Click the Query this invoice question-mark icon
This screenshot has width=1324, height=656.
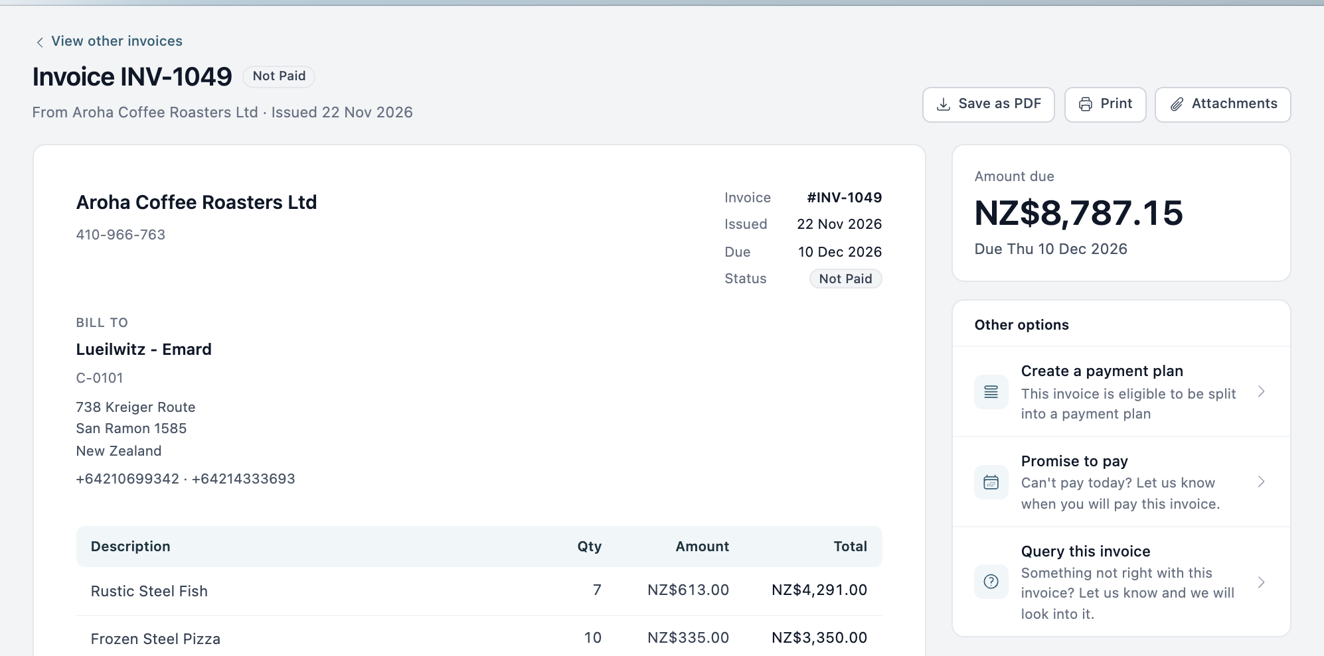[991, 582]
